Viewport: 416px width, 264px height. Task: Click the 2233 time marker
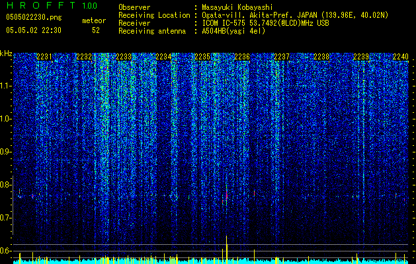coord(124,57)
